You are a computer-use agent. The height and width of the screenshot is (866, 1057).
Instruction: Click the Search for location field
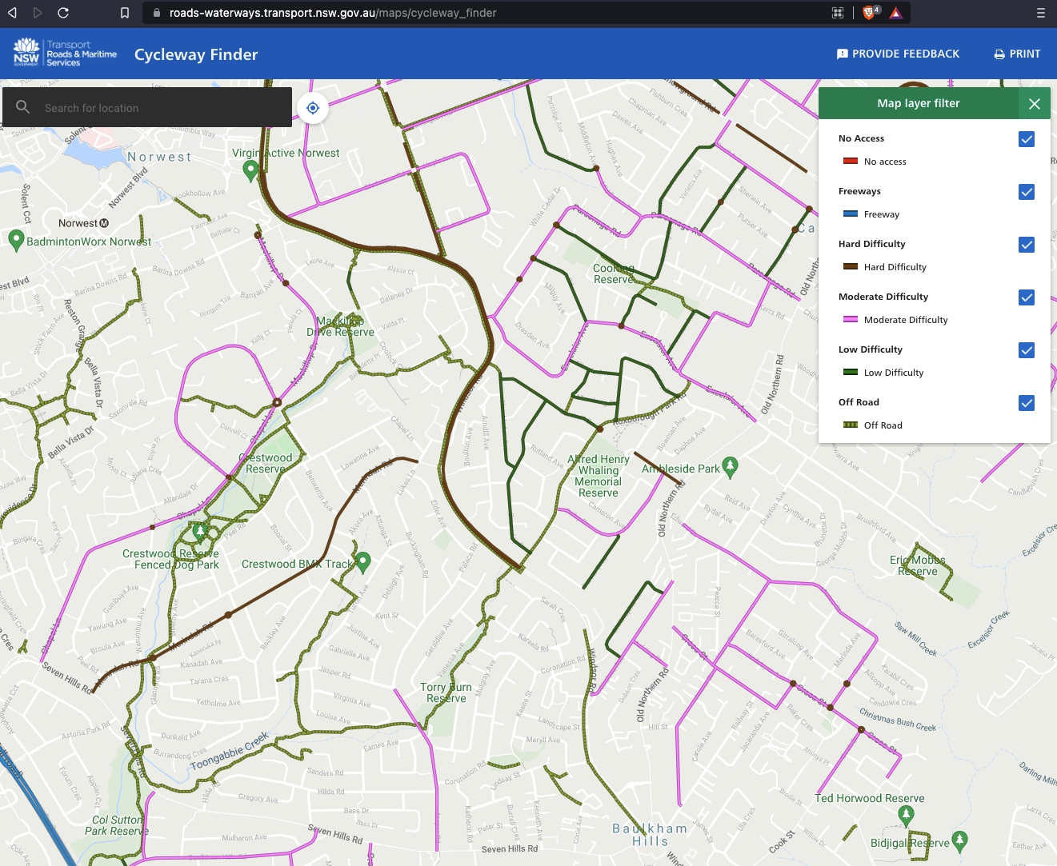coord(160,108)
